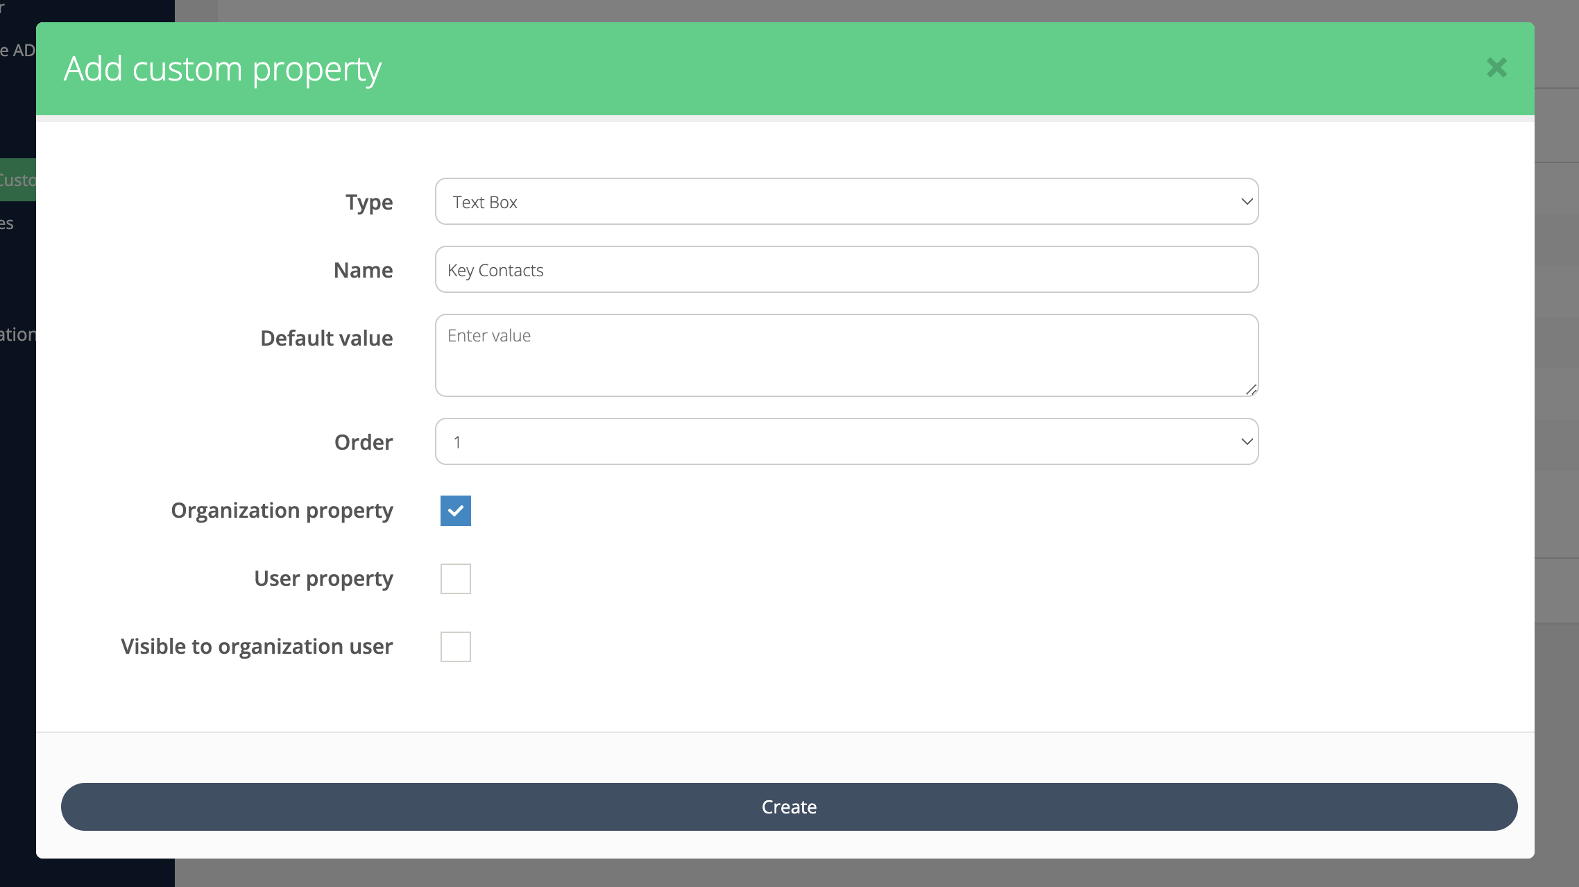
Task: Click the Order label text
Action: (x=363, y=443)
